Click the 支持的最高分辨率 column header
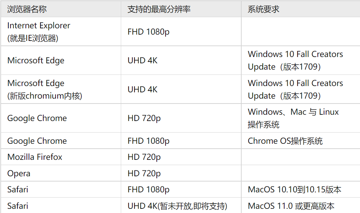The image size is (360, 213). pyautogui.click(x=159, y=9)
